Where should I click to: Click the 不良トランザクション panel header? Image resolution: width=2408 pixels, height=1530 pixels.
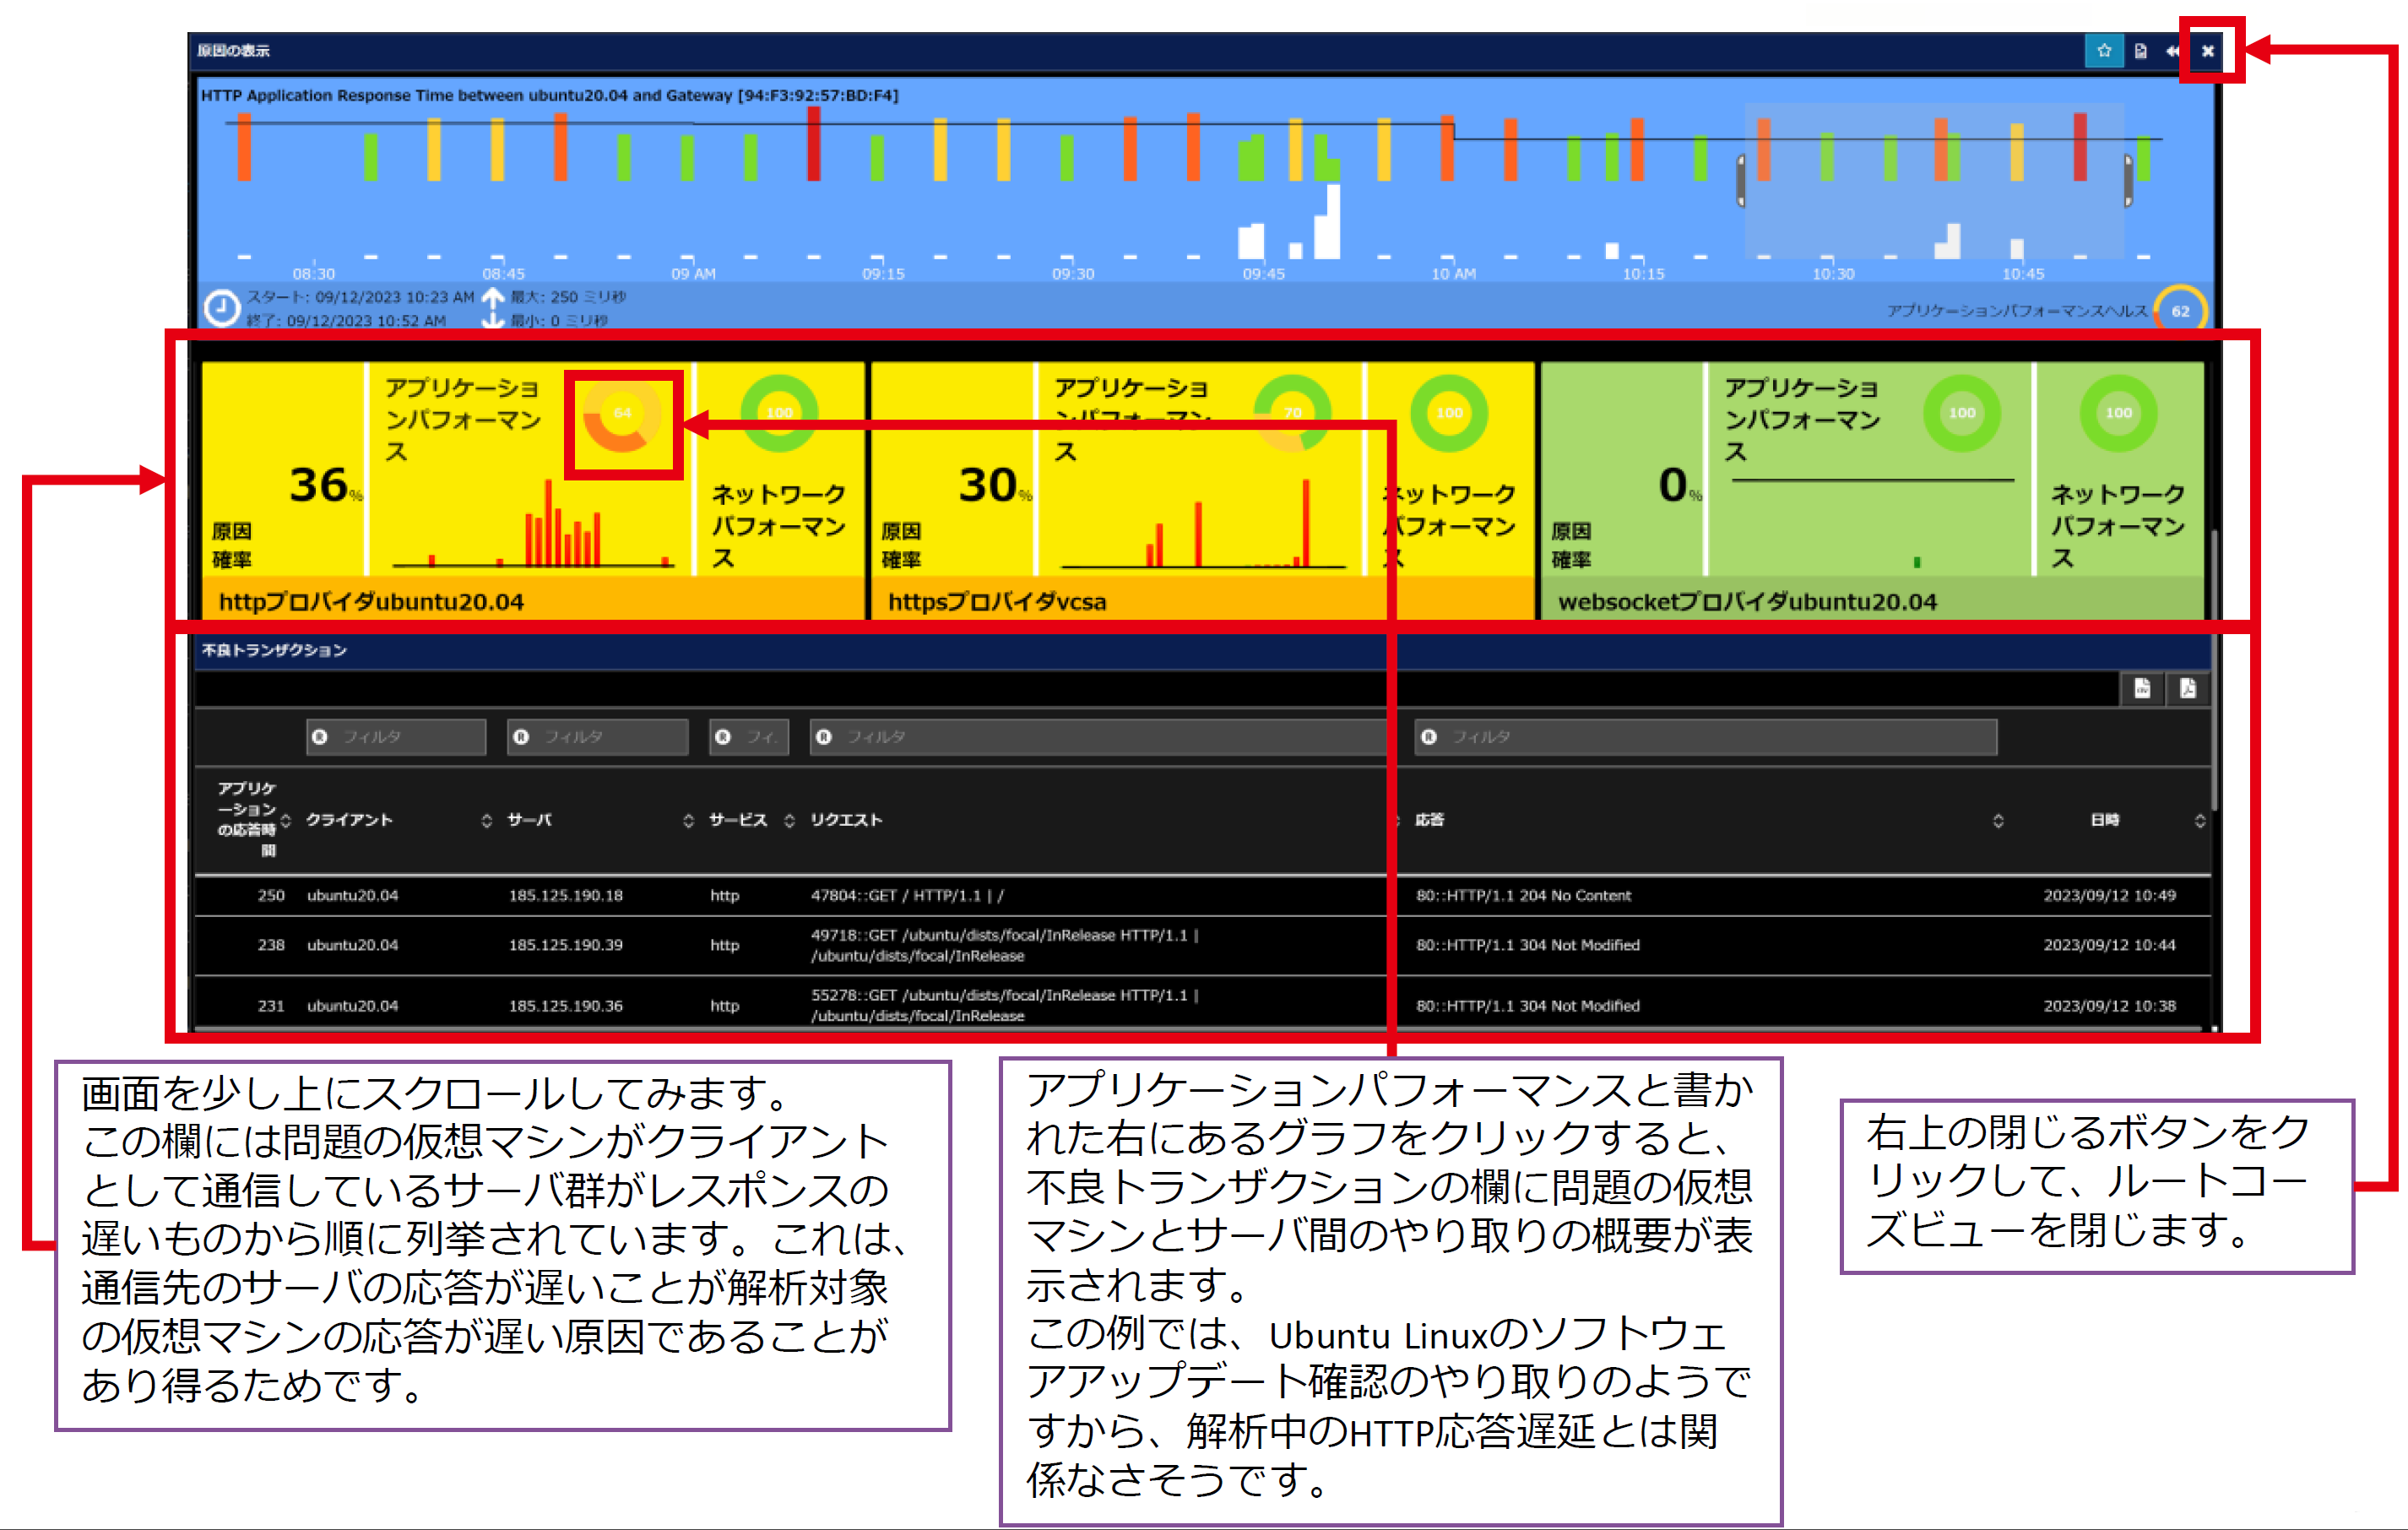click(1202, 650)
